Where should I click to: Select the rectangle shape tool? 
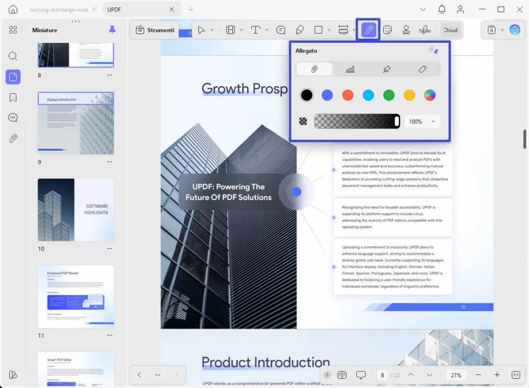[x=318, y=30]
